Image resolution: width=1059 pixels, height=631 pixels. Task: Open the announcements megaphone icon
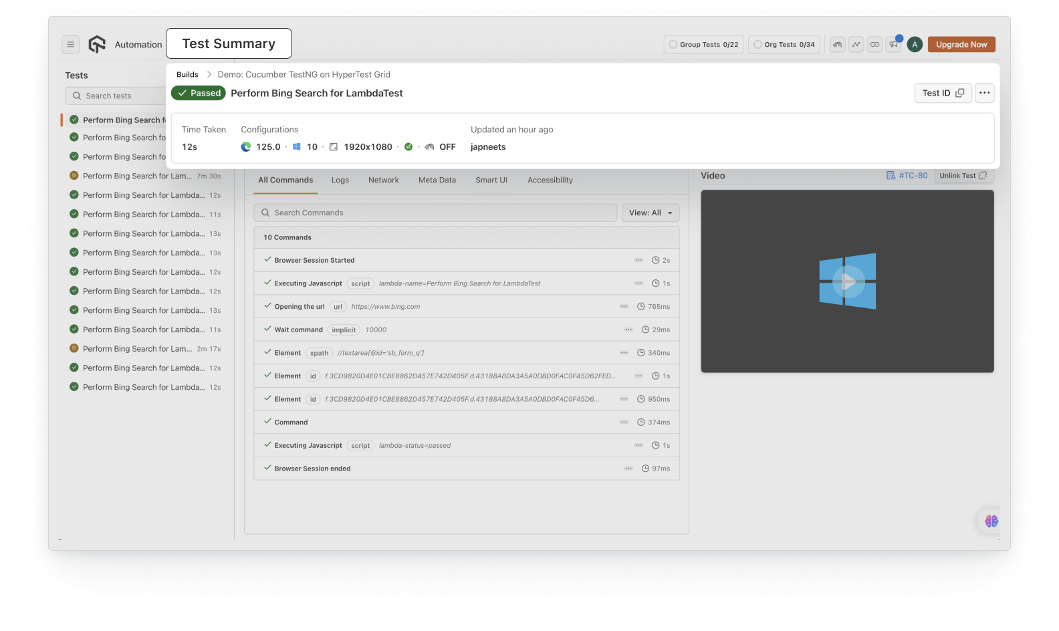[893, 45]
